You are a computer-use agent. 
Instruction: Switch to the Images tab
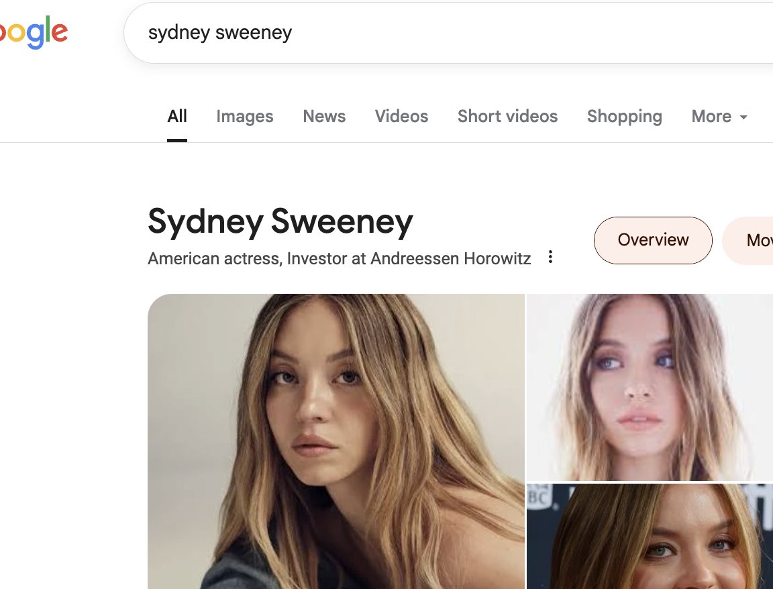[x=244, y=116]
